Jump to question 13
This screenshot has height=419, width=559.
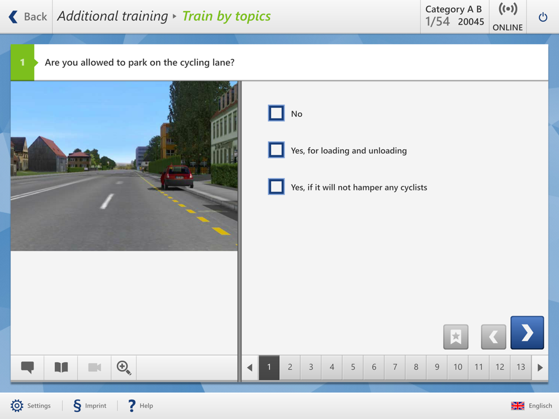pyautogui.click(x=521, y=368)
